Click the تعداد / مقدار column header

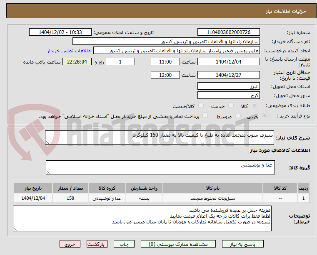(70, 188)
